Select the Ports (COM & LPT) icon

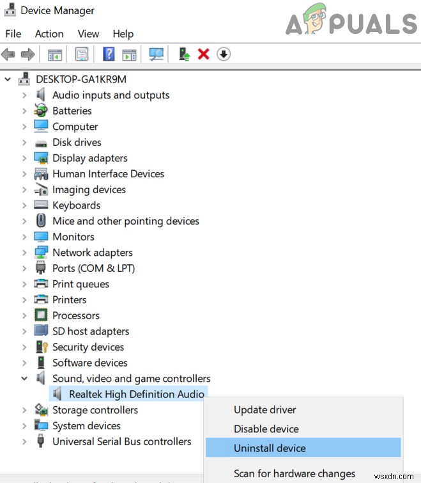[x=41, y=267]
